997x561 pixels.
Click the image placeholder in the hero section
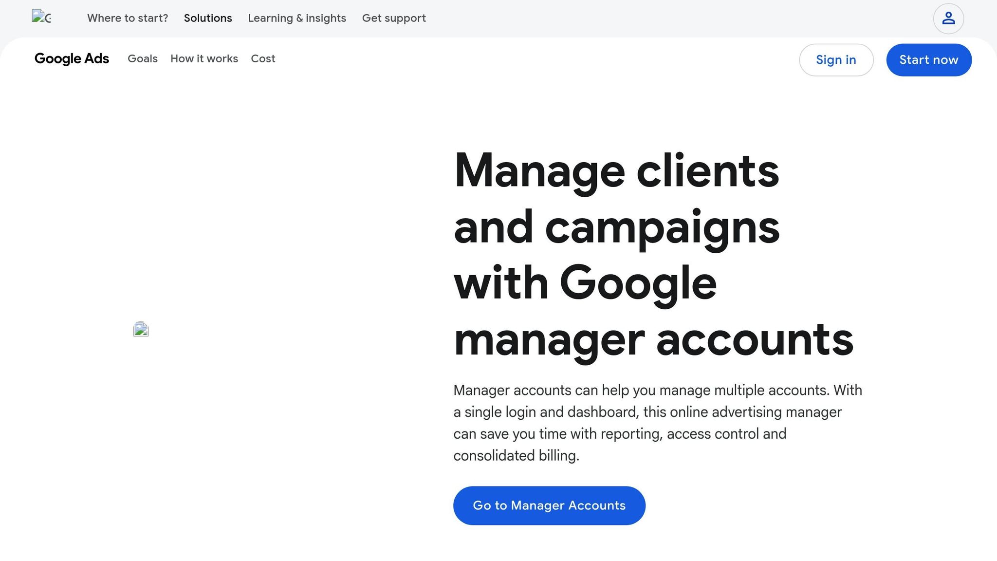(141, 329)
